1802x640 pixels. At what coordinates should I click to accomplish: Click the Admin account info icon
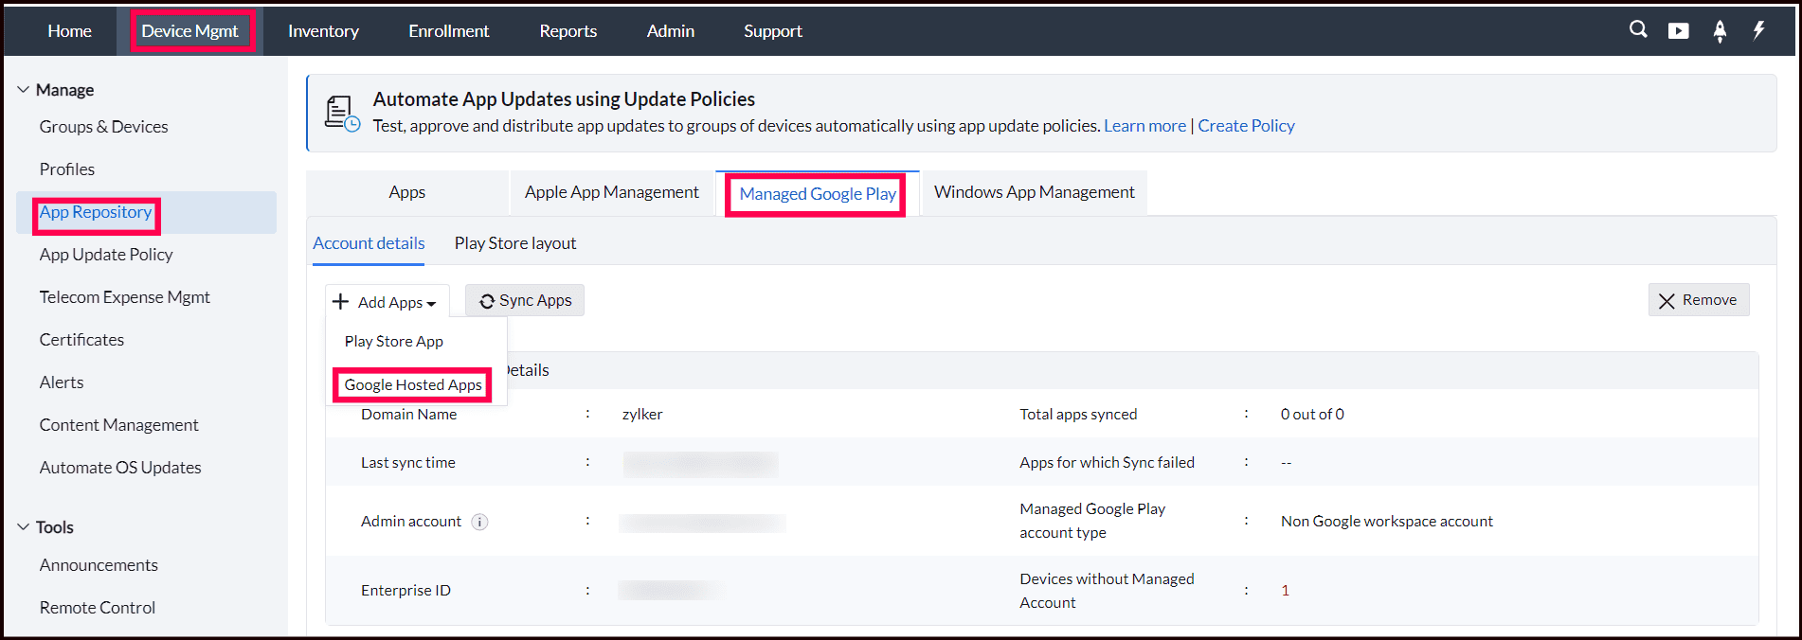[x=480, y=522]
